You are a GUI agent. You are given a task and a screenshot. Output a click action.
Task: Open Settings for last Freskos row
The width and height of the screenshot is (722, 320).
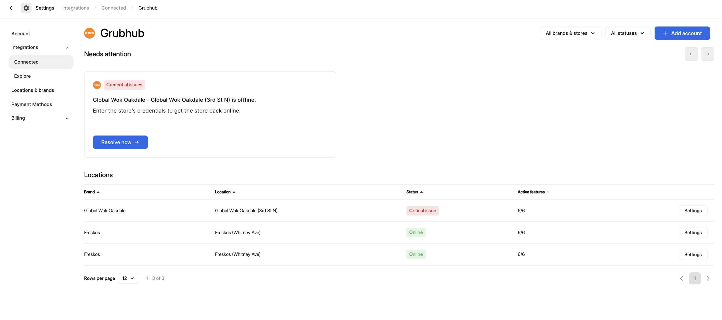(693, 254)
